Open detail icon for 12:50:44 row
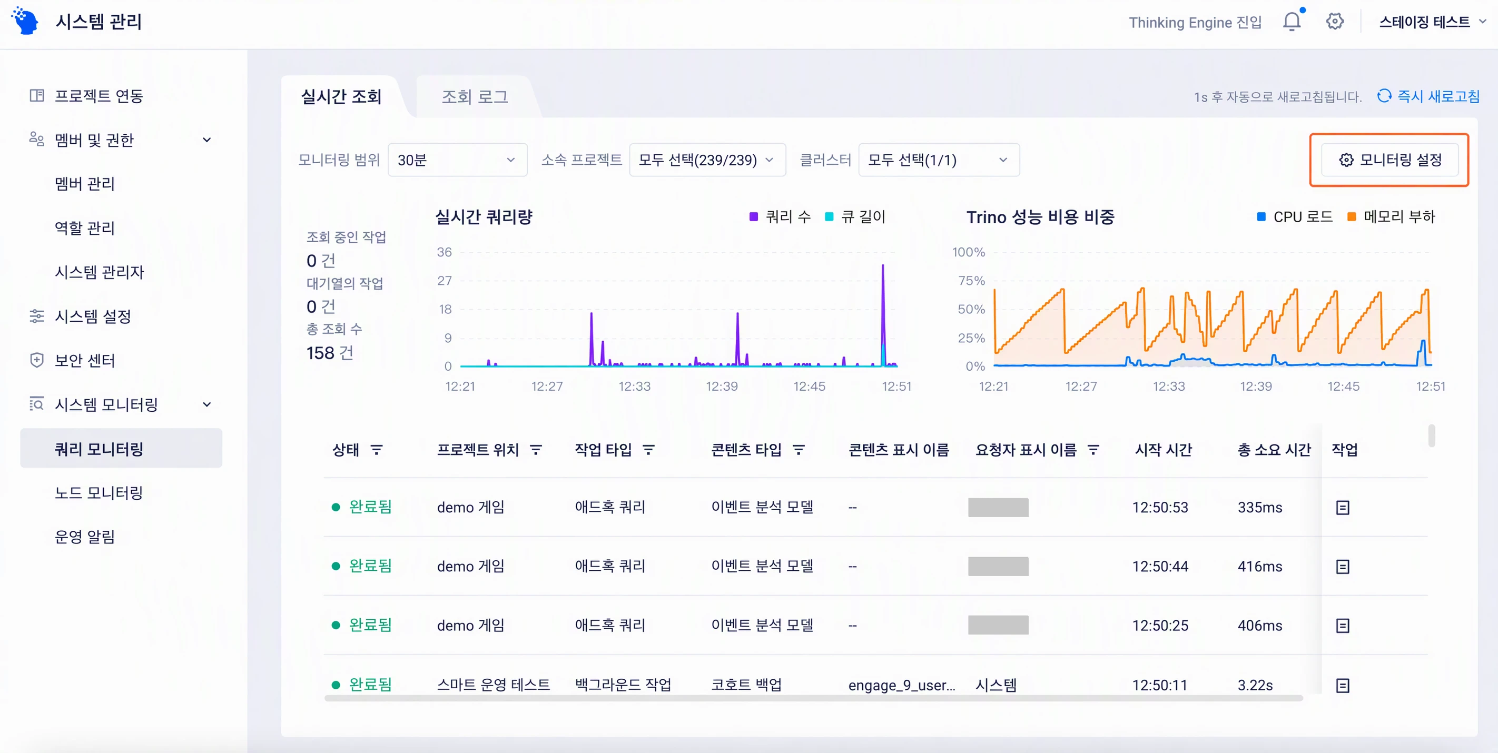 (x=1342, y=567)
